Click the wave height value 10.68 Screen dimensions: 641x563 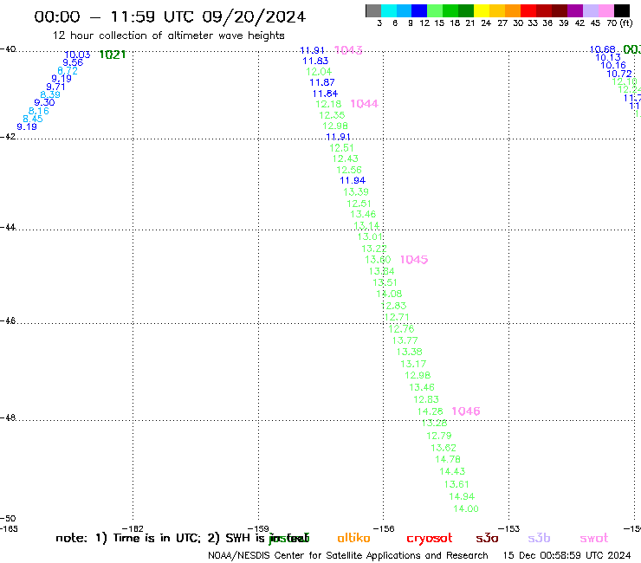click(603, 50)
